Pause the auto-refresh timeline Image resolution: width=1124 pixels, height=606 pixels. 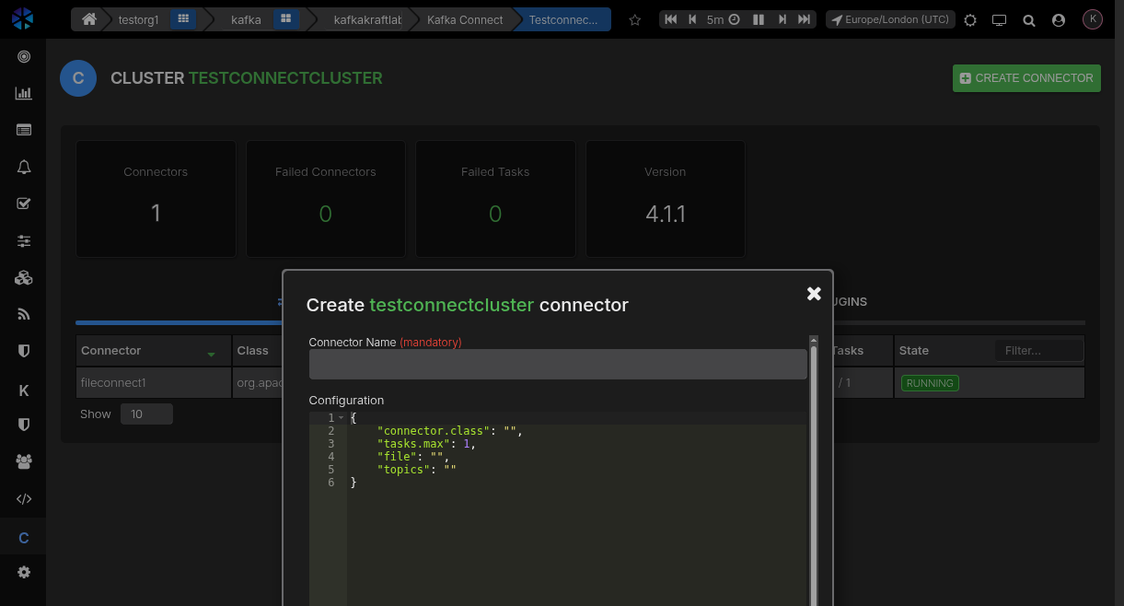click(759, 19)
